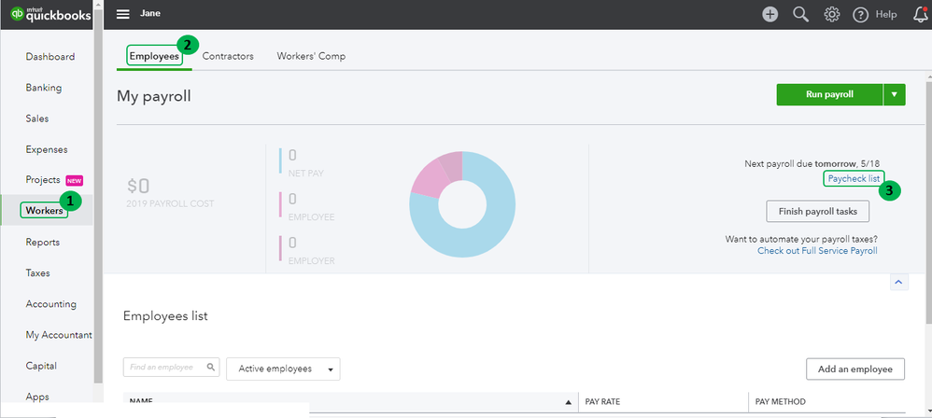Open Capital in sidebar

tap(41, 365)
